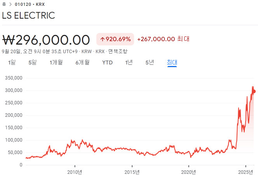Image resolution: width=258 pixels, height=175 pixels.
Task: Click the red current price dot on chart
Action: point(254,92)
